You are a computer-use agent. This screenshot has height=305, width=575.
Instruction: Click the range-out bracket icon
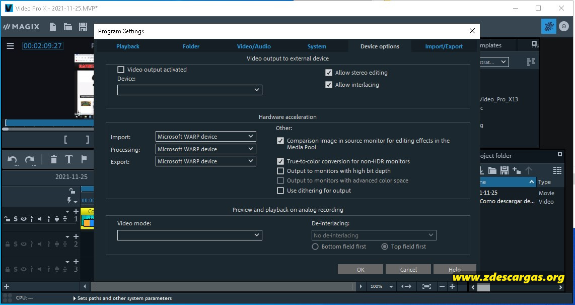[87, 140]
